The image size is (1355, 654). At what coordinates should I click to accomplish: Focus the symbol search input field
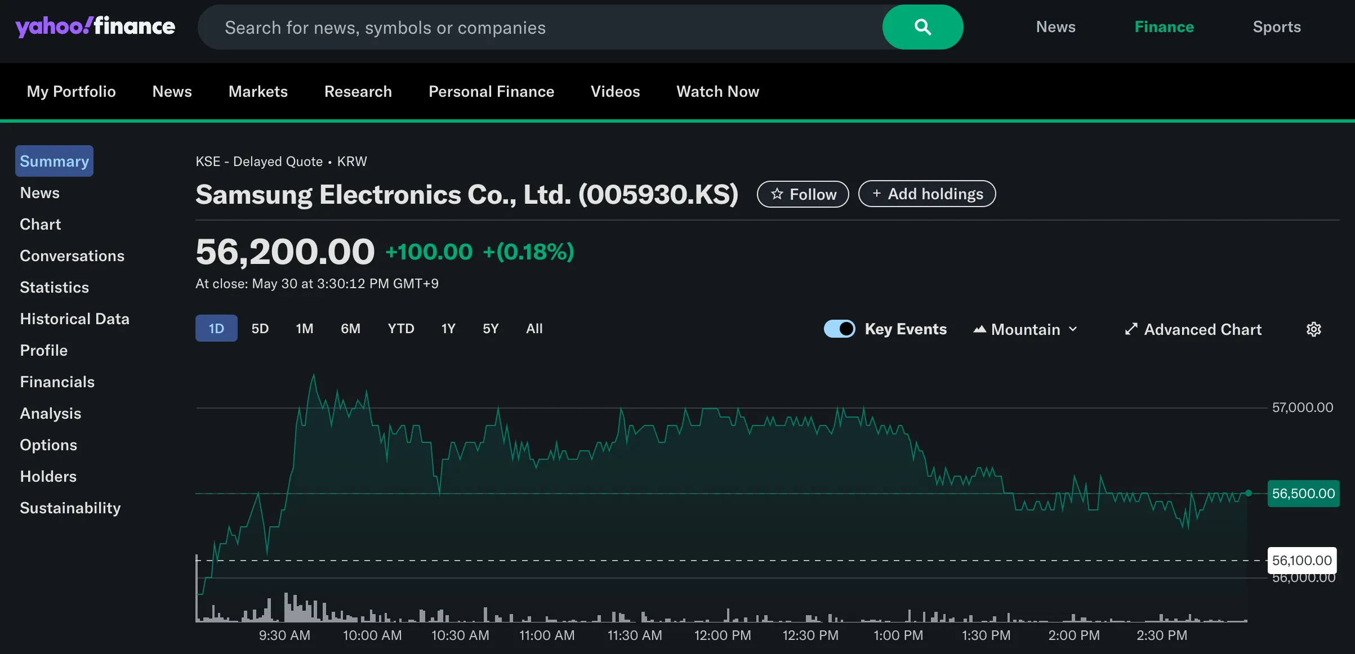coord(541,27)
